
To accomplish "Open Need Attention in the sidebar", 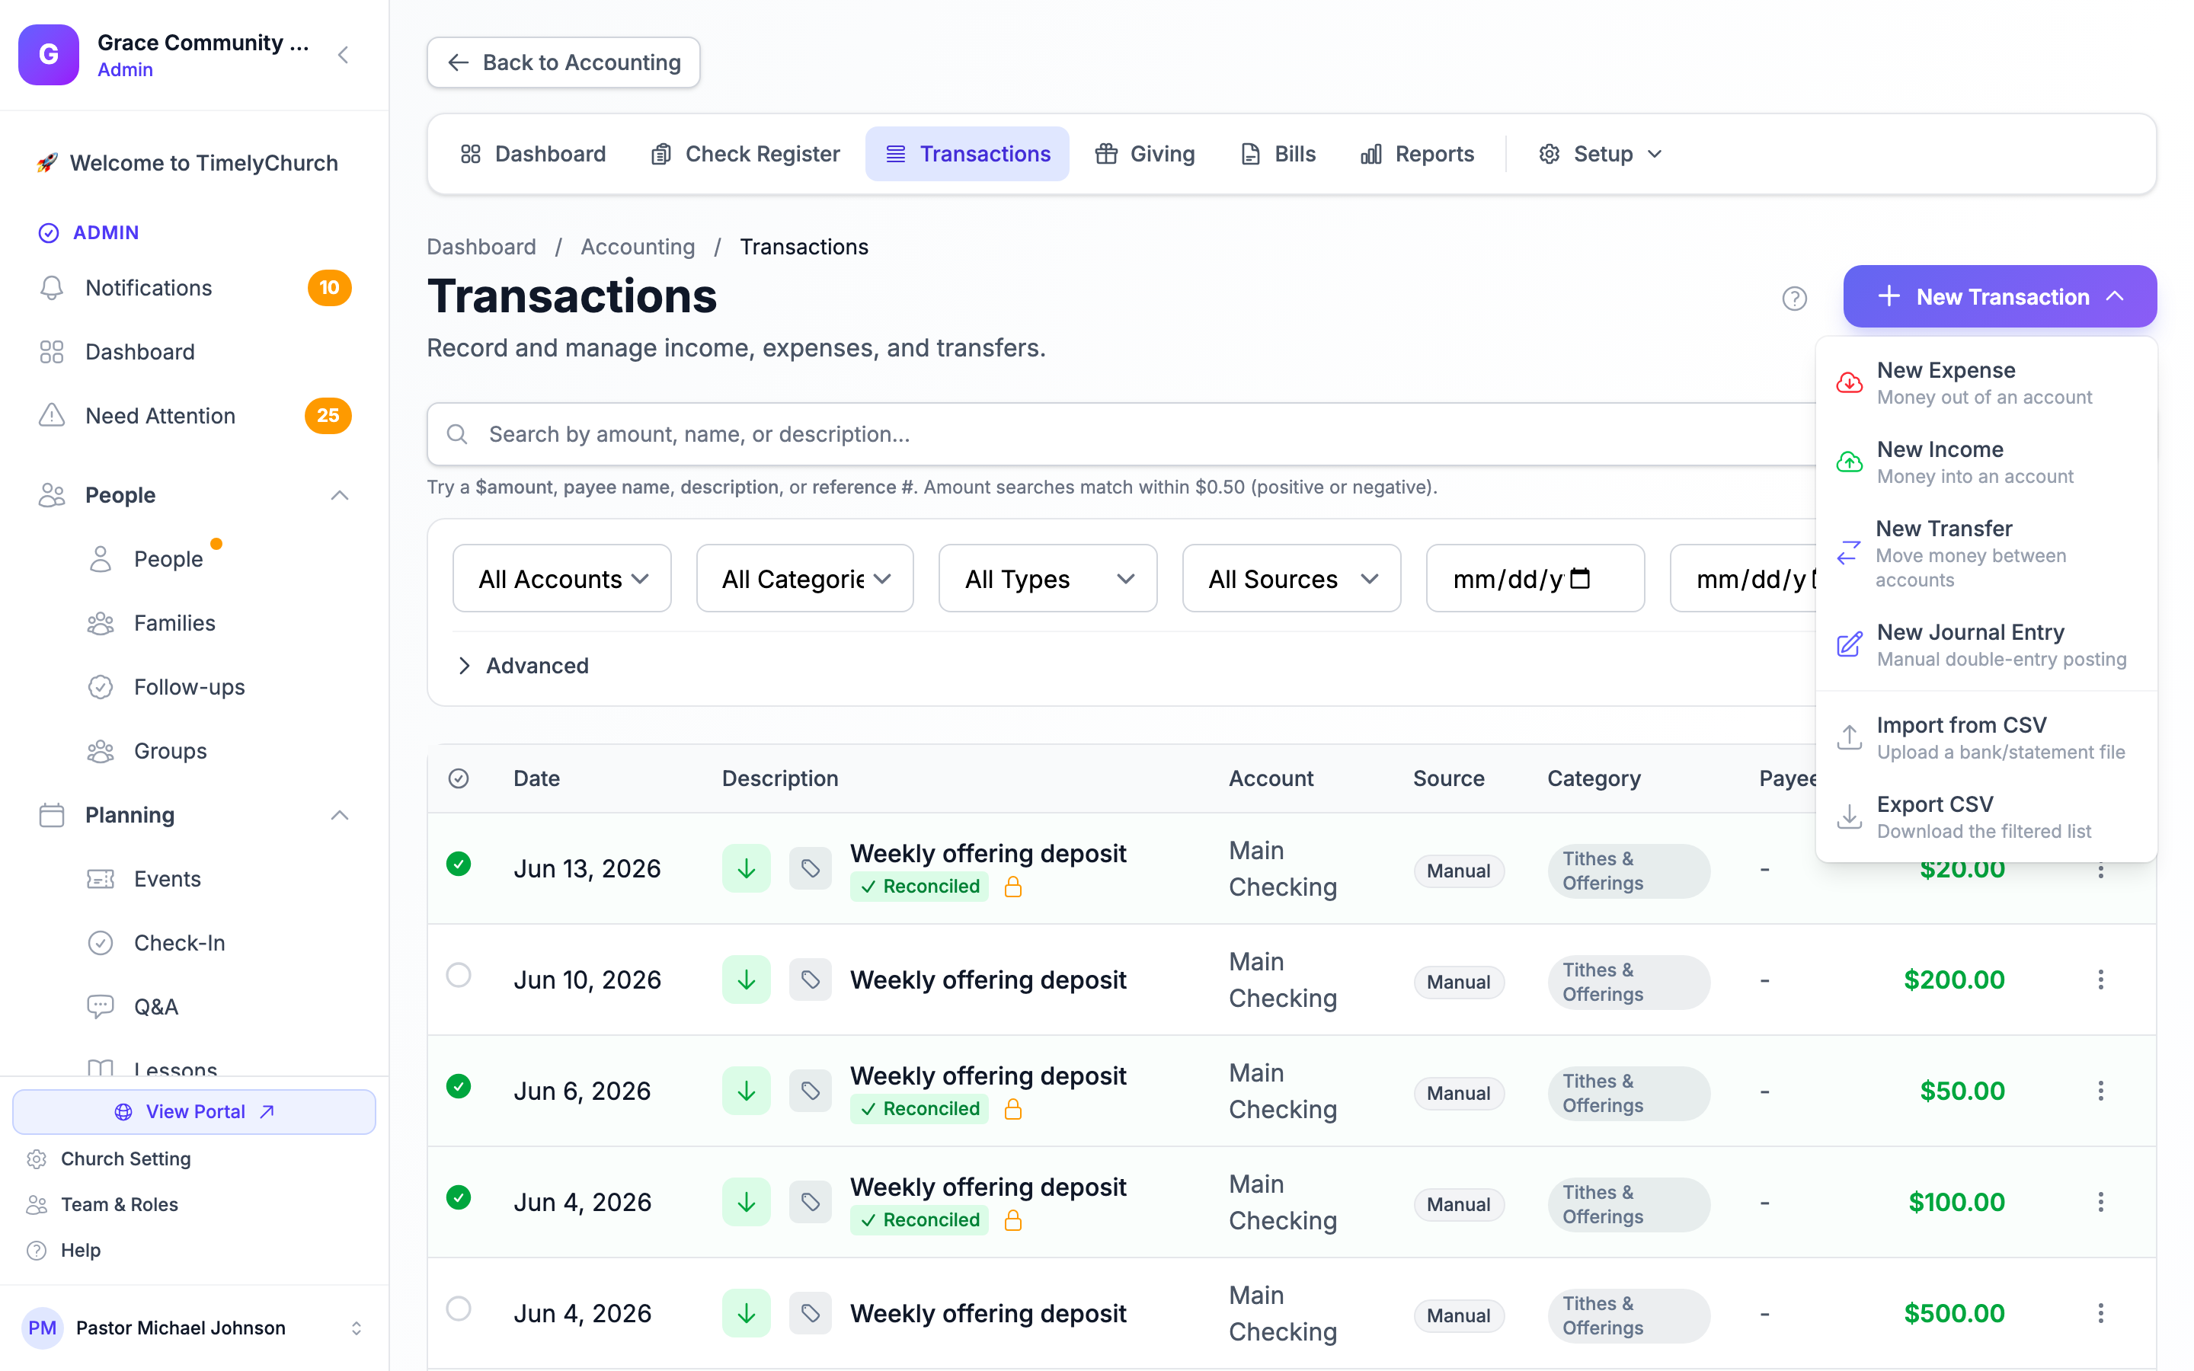I will click(x=194, y=416).
